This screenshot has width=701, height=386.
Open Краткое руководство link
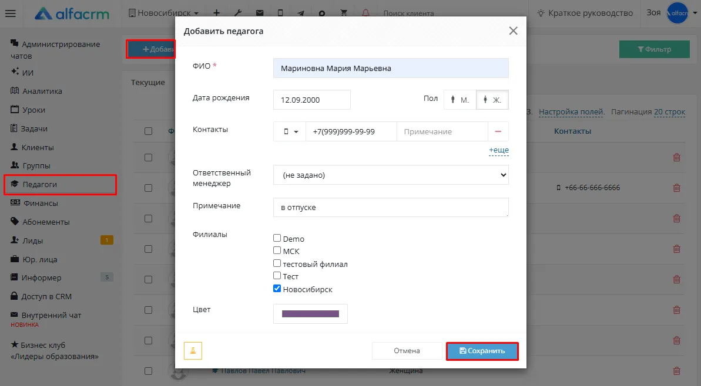[585, 13]
